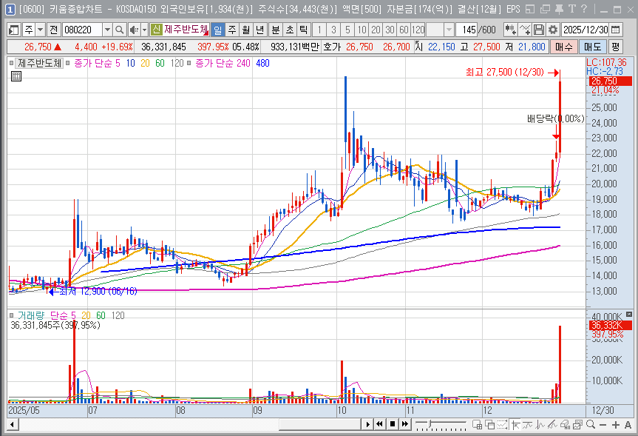The height and width of the screenshot is (436, 638).
Task: Select the 30 interval button
Action: pos(390,30)
